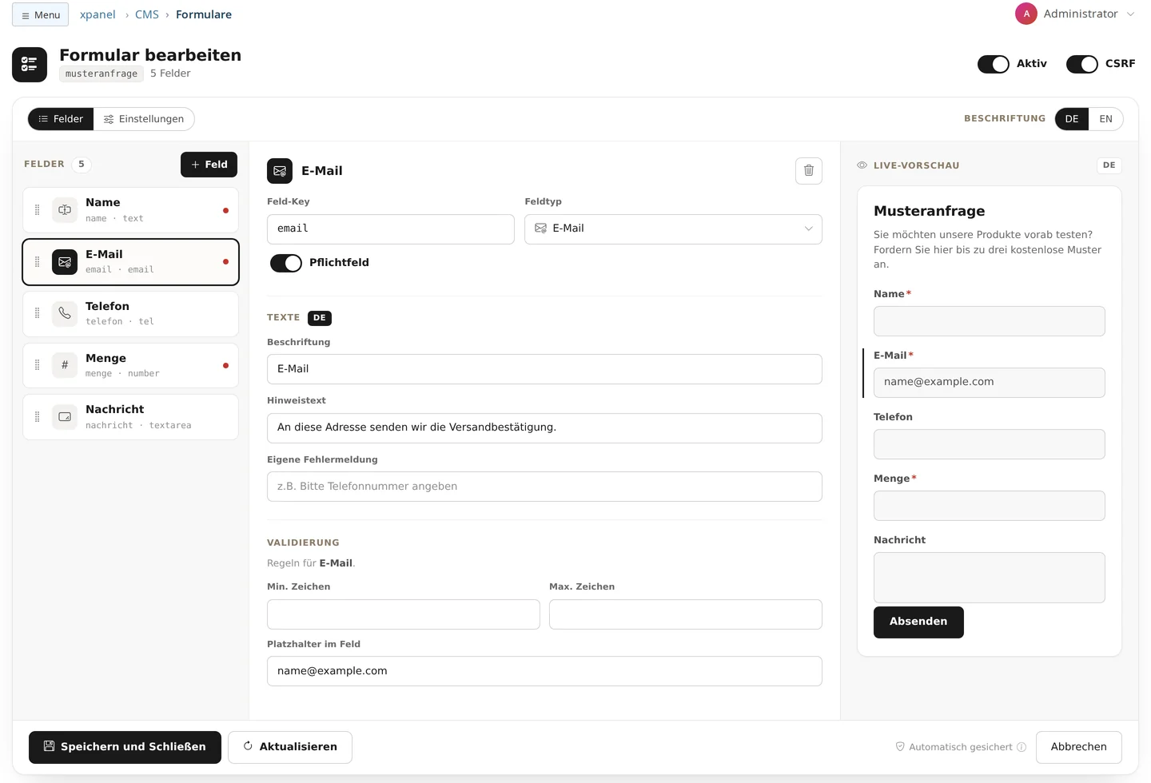Click the musteranfrage key badge
The image size is (1151, 783).
tap(102, 74)
